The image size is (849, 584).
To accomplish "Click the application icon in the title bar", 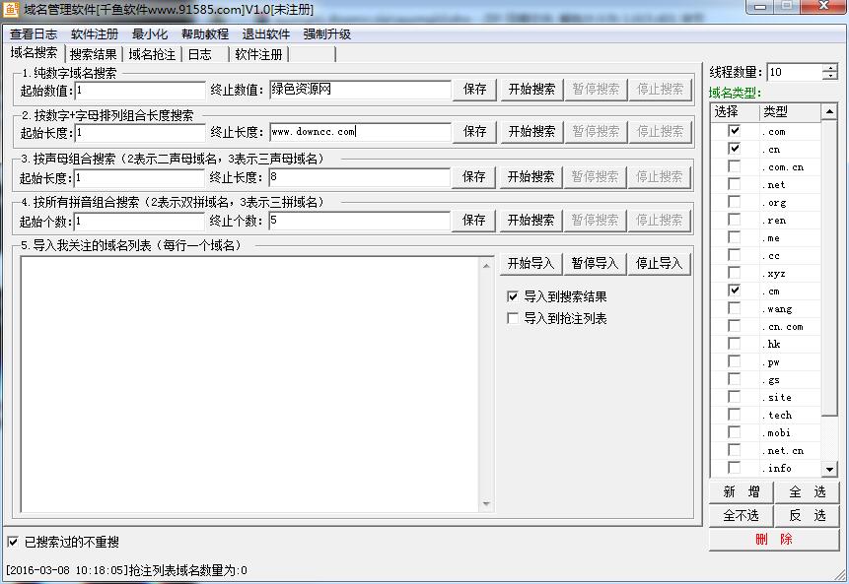I will click(x=10, y=9).
